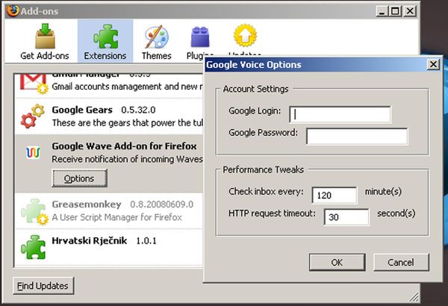Select the Extensions puzzle-piece icon
The width and height of the screenshot is (448, 306).
tap(105, 37)
